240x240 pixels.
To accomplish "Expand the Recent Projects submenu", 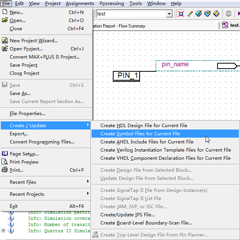I will [x=46, y=194].
